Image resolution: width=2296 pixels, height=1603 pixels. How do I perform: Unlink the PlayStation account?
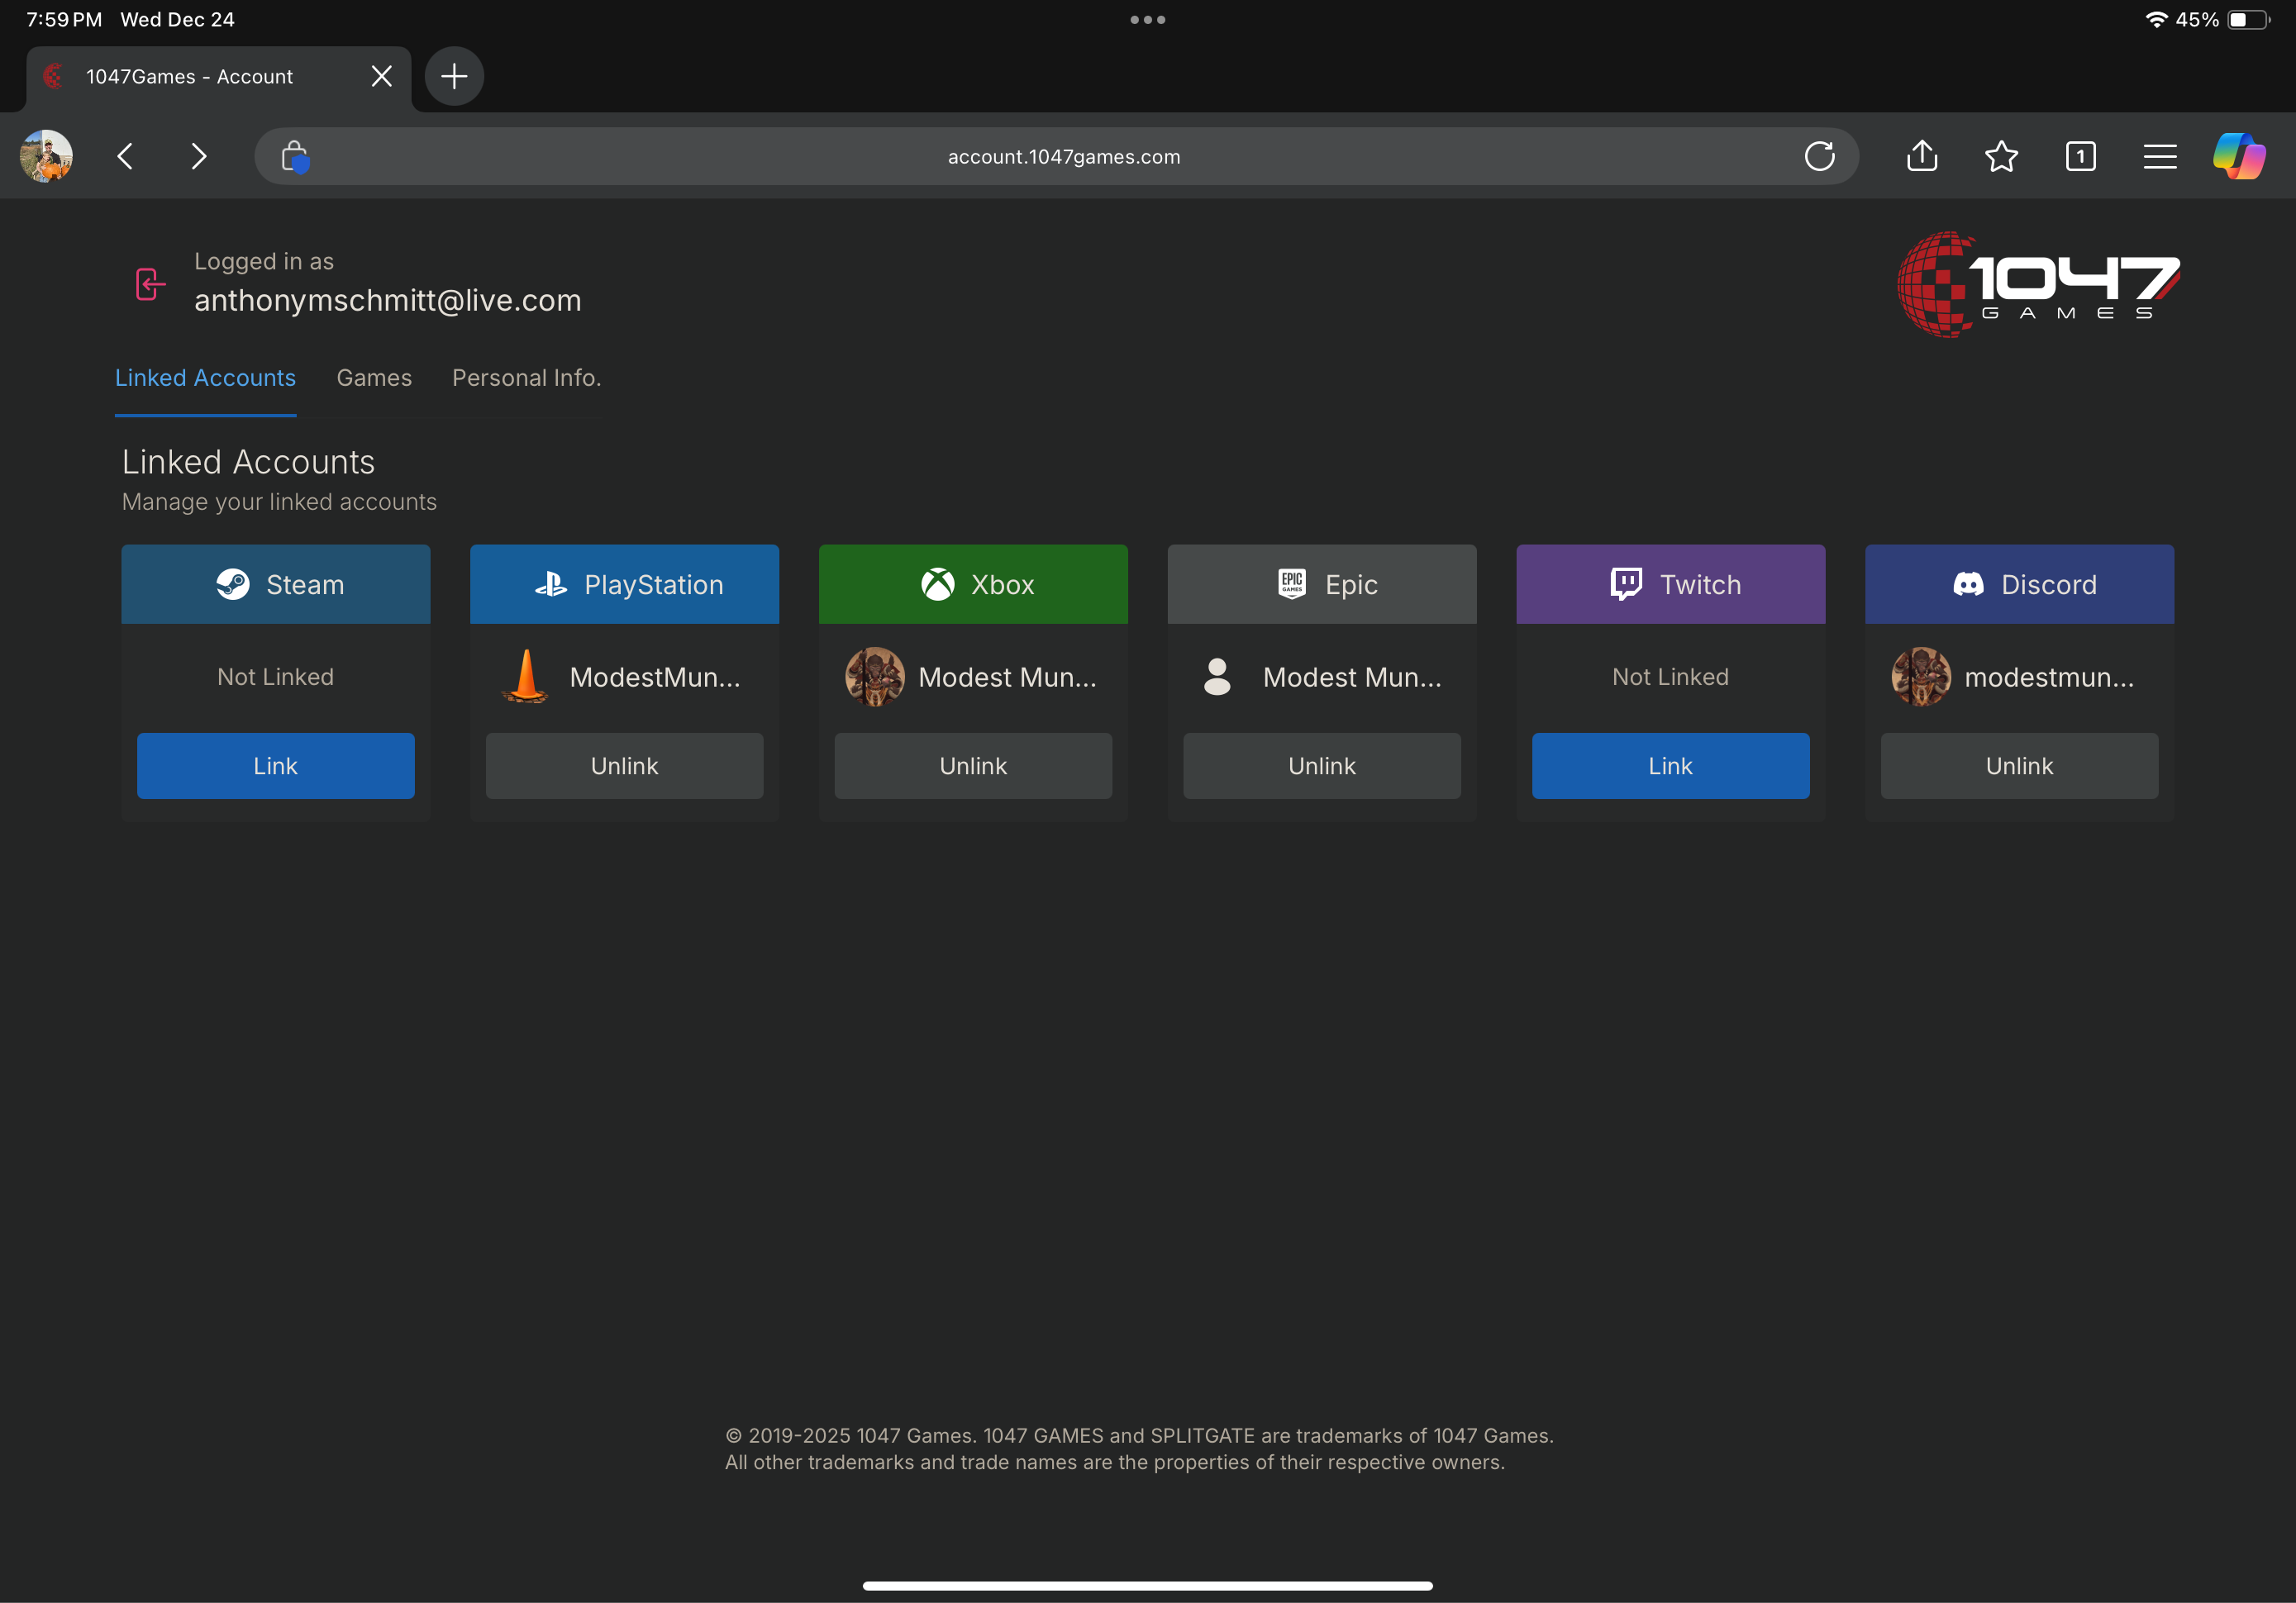[x=624, y=766]
